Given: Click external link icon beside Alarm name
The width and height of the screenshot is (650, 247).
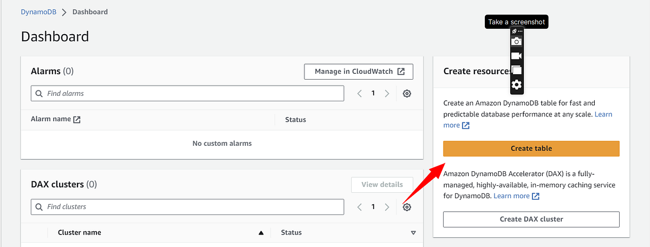Looking at the screenshot, I should click(77, 120).
